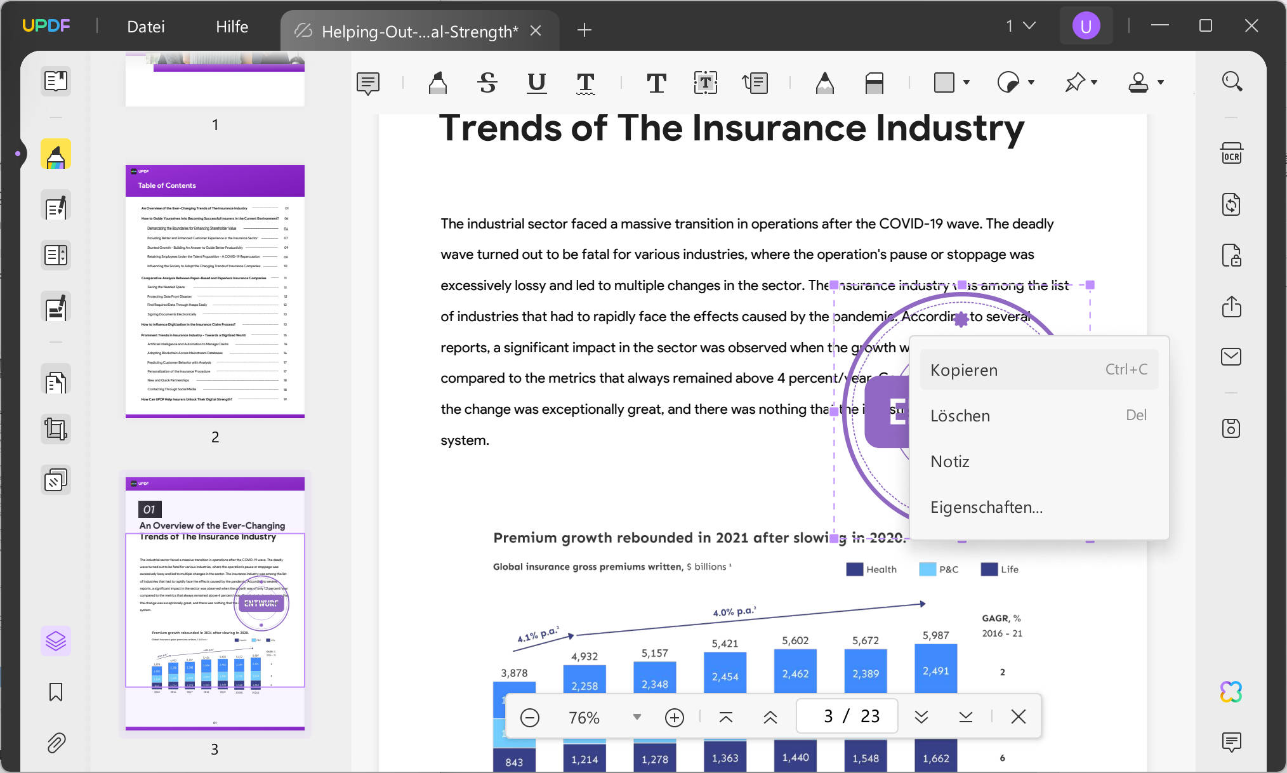Click the text box tool

tap(705, 83)
